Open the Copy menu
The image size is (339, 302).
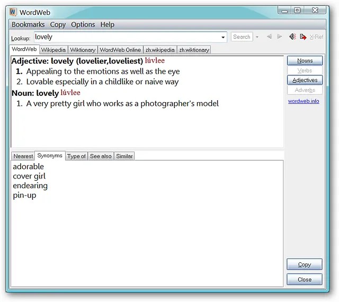[58, 24]
